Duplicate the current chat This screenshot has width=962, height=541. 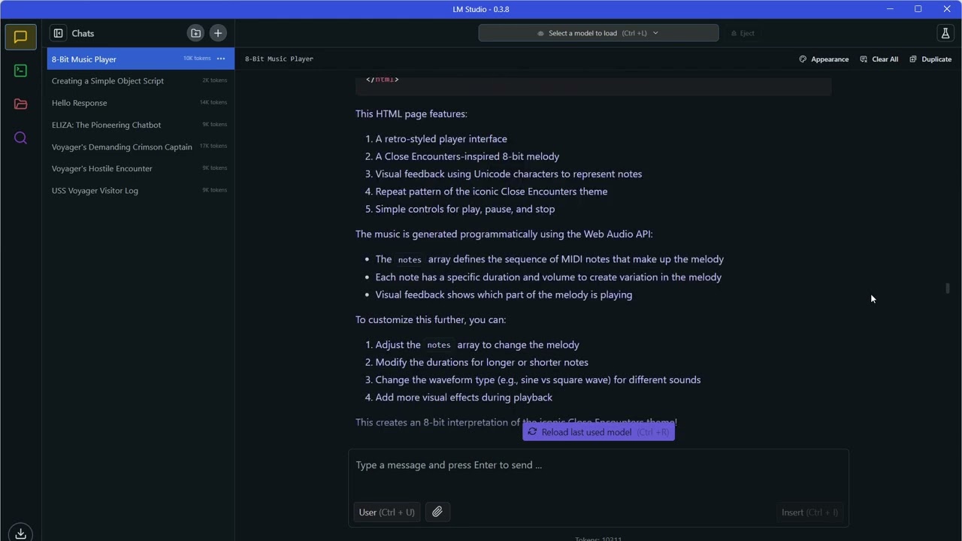(930, 59)
